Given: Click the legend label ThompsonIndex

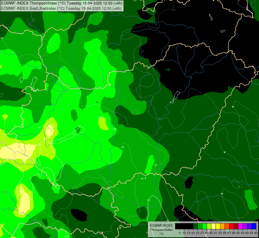Looking at the screenshot, I should [x=161, y=230].
